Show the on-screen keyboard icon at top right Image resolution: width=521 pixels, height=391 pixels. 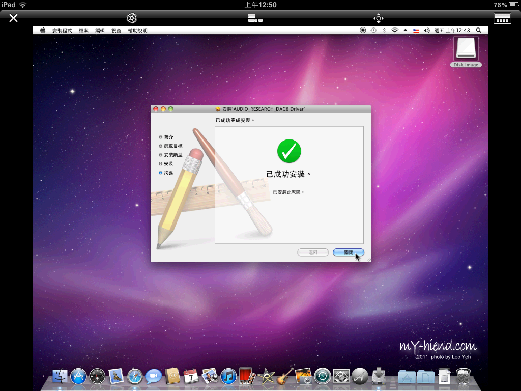[x=502, y=18]
